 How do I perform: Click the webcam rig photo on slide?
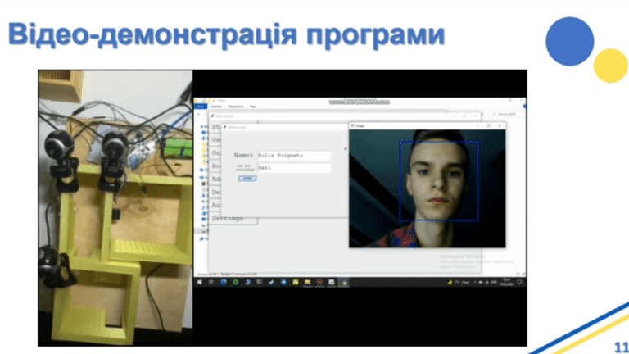coord(115,208)
